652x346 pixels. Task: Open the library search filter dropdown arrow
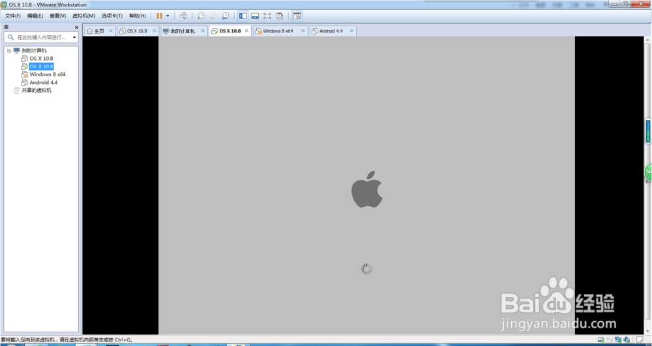[74, 37]
